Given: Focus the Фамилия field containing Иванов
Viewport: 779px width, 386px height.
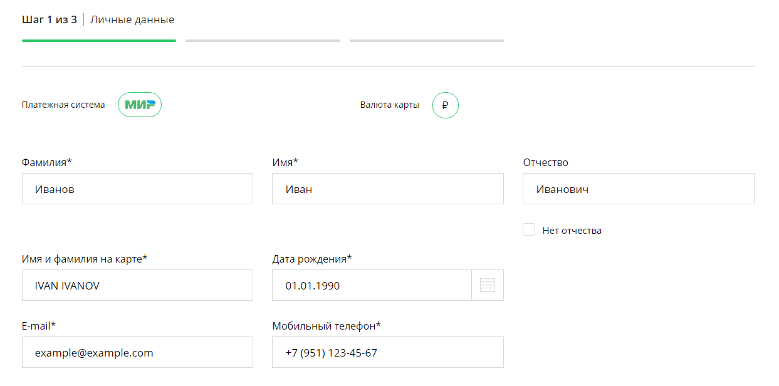Looking at the screenshot, I should point(137,189).
